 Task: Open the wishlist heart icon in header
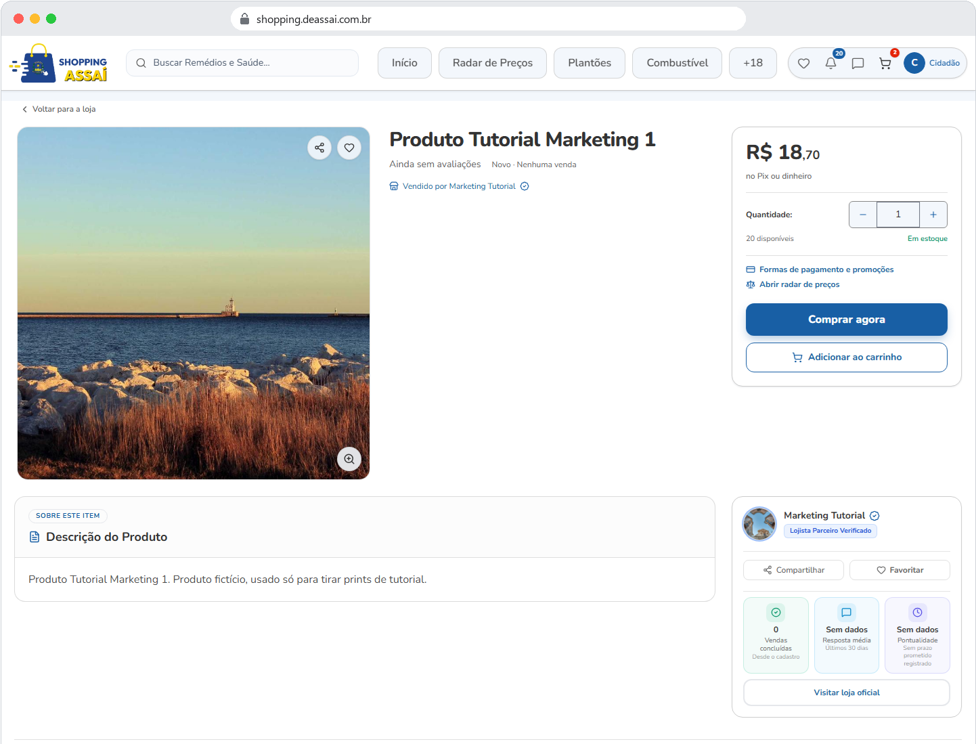[803, 63]
